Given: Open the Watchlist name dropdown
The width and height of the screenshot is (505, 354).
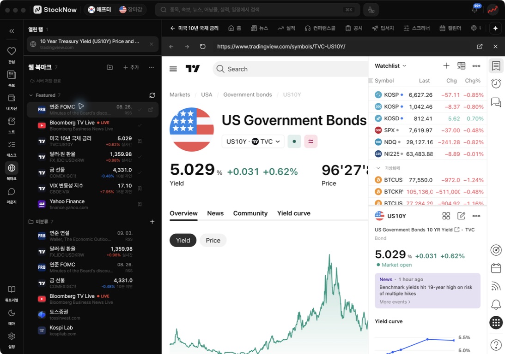Looking at the screenshot, I should click(390, 65).
